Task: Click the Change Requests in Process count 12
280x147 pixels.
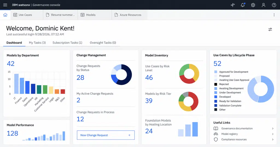Action: (80, 119)
